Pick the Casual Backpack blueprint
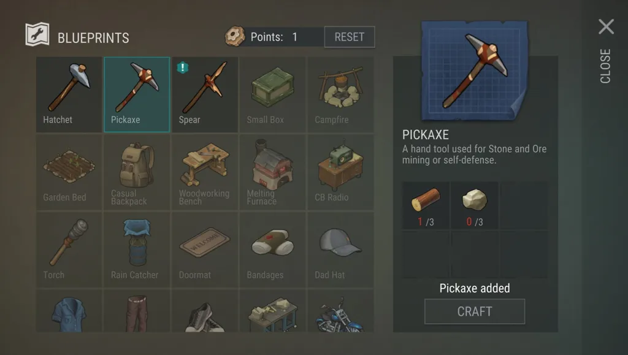Image resolution: width=628 pixels, height=355 pixels. coord(137,172)
